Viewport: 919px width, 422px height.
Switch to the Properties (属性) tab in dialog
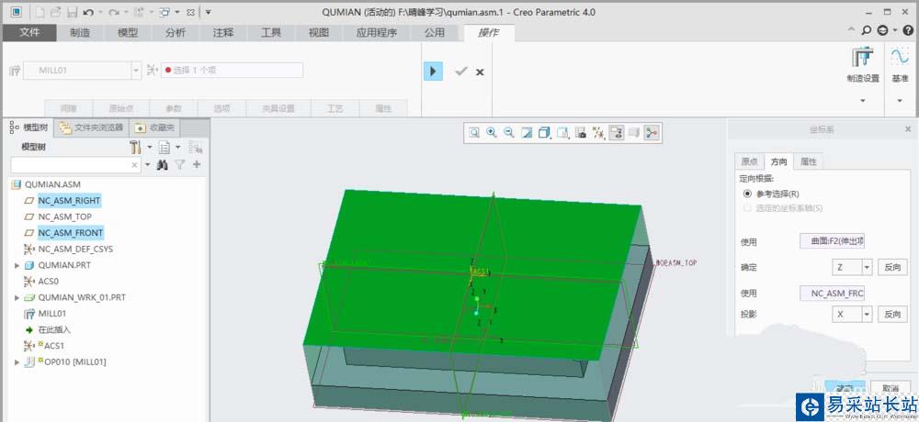coord(808,161)
